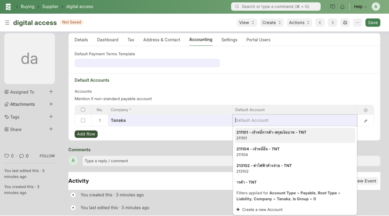This screenshot has width=389, height=216.
Task: Open the Create dropdown menu
Action: click(x=272, y=23)
